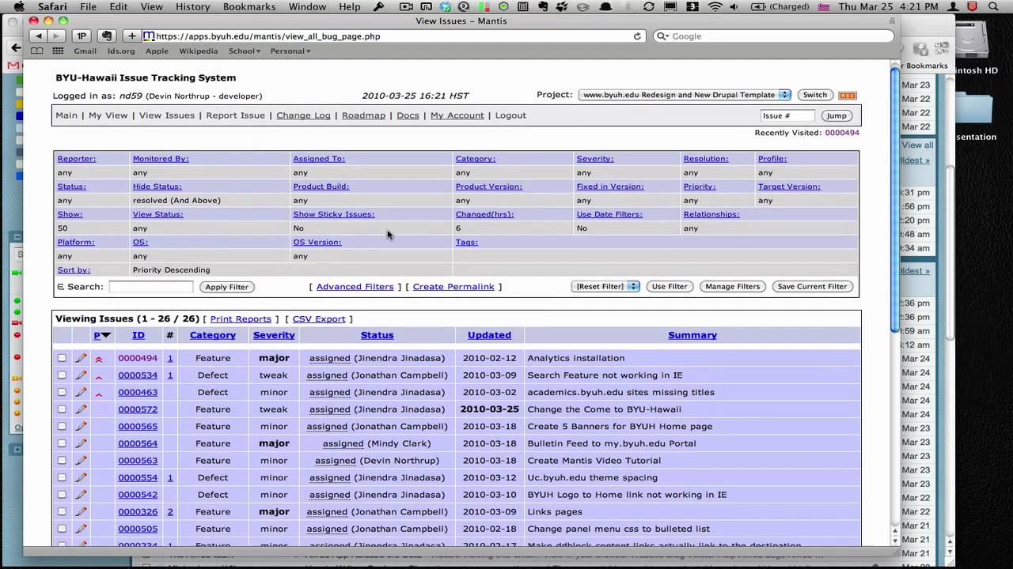Viewport: 1013px width, 569px height.
Task: Click the Evernote elephant toolbar button
Action: (107, 36)
